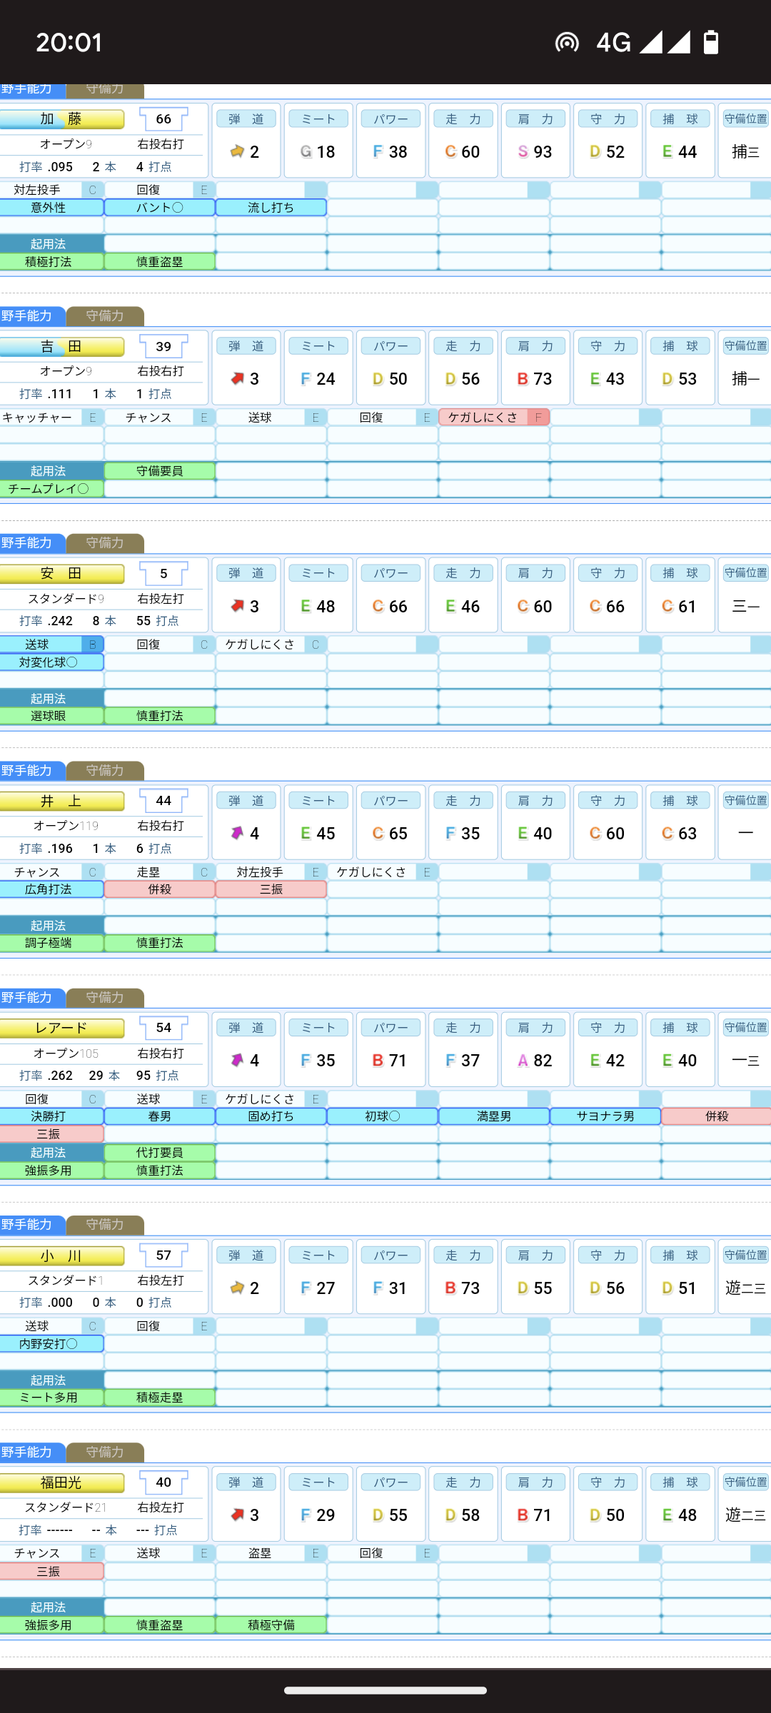Screen dimensions: 771x1713
Task: Open player name 福田光
Action: point(61,1482)
